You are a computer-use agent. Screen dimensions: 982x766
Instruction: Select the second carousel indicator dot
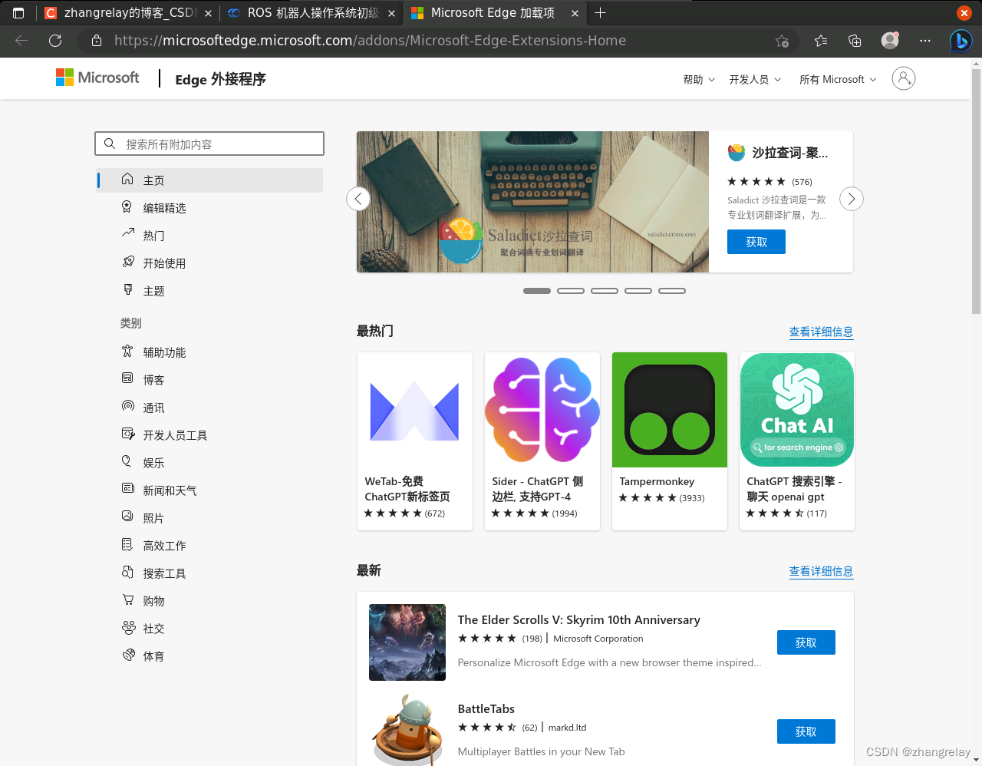click(x=570, y=291)
